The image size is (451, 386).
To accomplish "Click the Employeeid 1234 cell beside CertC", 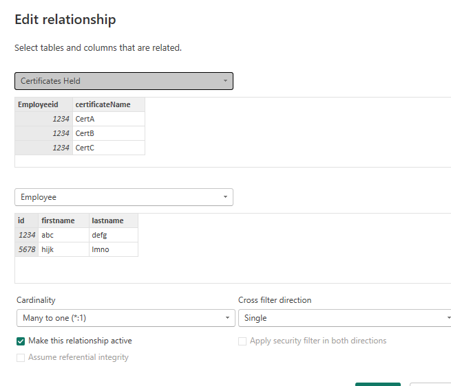I will tap(43, 148).
